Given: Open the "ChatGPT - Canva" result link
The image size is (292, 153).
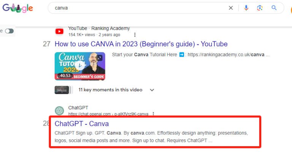Looking at the screenshot, I should click(x=82, y=124).
